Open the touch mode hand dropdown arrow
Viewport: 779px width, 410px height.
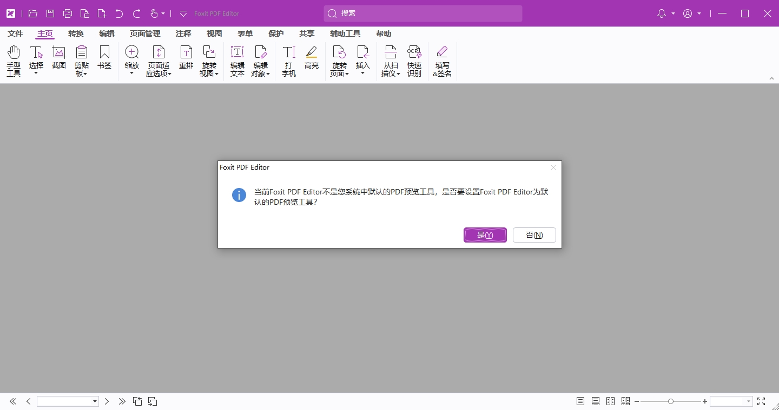click(163, 14)
